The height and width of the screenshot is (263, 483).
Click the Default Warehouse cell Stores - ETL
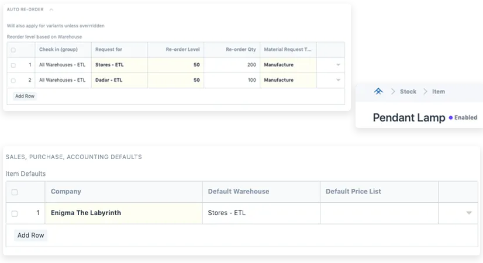click(261, 213)
